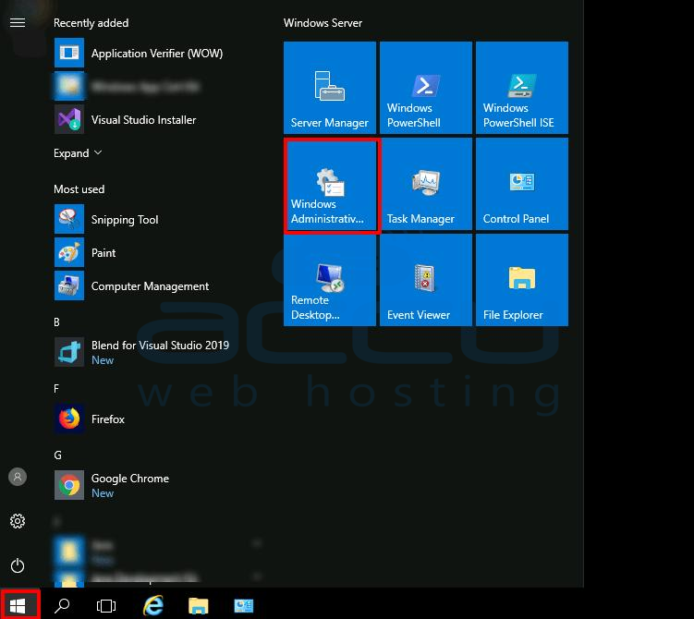Open the user account icon

[x=18, y=477]
